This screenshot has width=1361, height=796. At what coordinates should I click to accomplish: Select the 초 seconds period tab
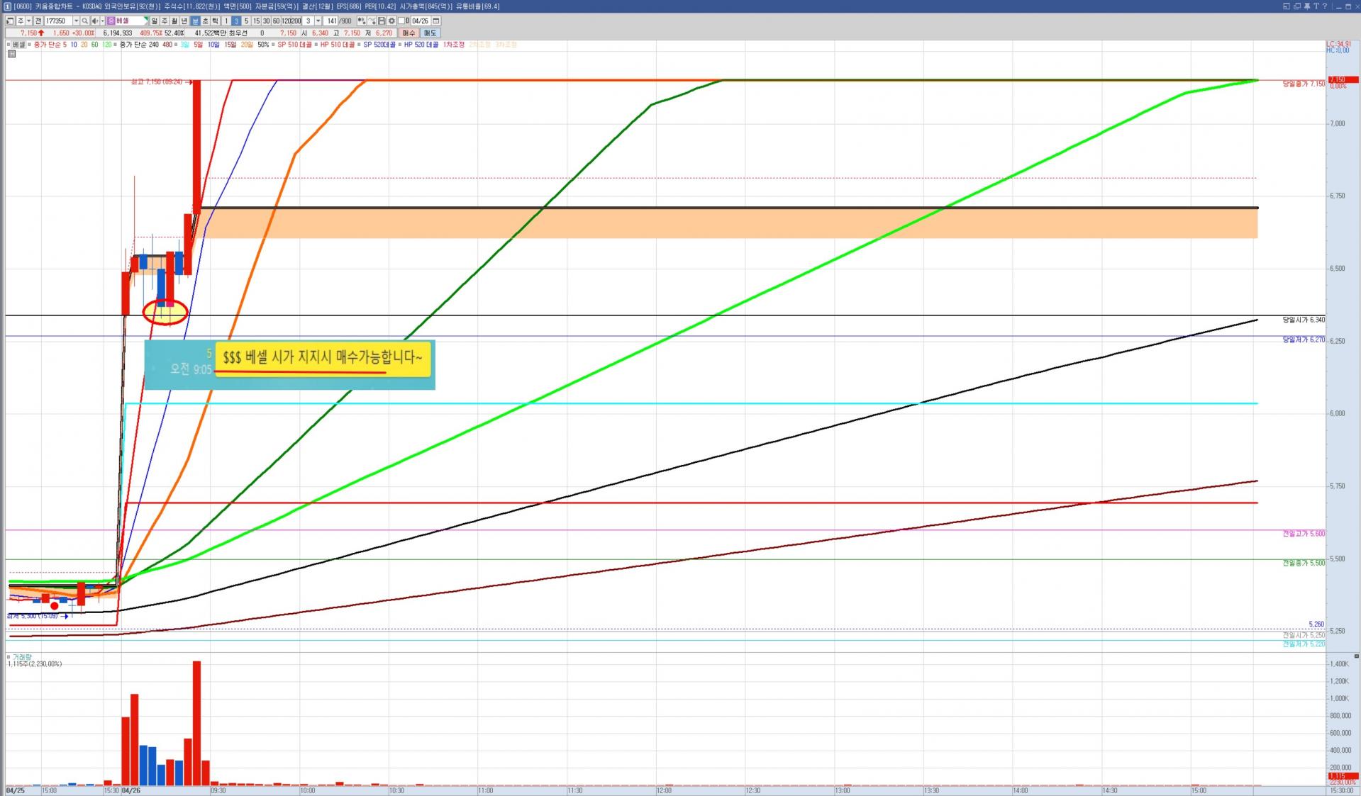pyautogui.click(x=205, y=21)
